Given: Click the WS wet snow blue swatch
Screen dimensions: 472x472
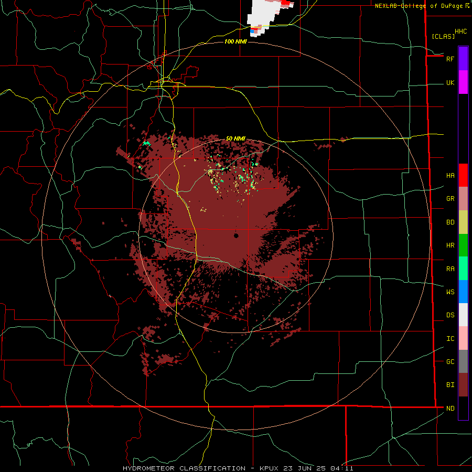Looking at the screenshot, I should click(463, 292).
